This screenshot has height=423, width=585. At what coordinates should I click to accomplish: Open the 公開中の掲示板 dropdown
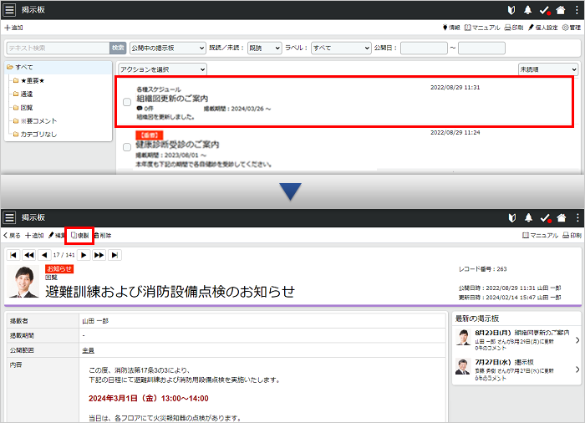[167, 48]
